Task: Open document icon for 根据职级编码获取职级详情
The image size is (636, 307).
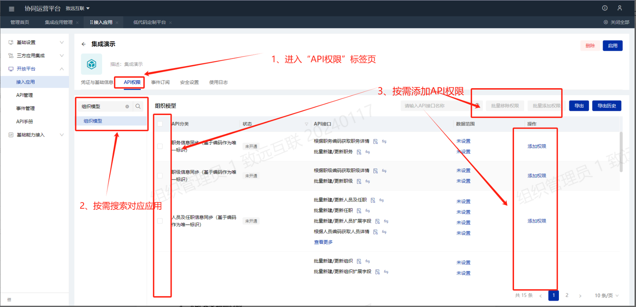Action: (x=375, y=171)
